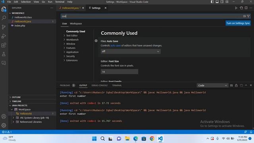Image resolution: width=254 pixels, height=143 pixels.
Task: Open the Selection menu
Action: click(26, 2)
